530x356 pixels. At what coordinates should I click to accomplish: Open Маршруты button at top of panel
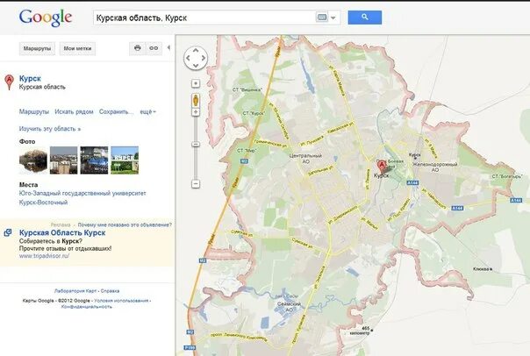pyautogui.click(x=37, y=48)
